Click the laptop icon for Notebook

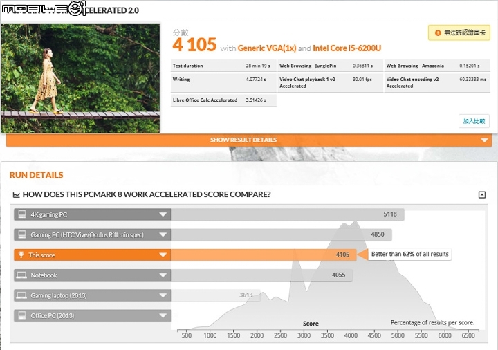pyautogui.click(x=21, y=275)
